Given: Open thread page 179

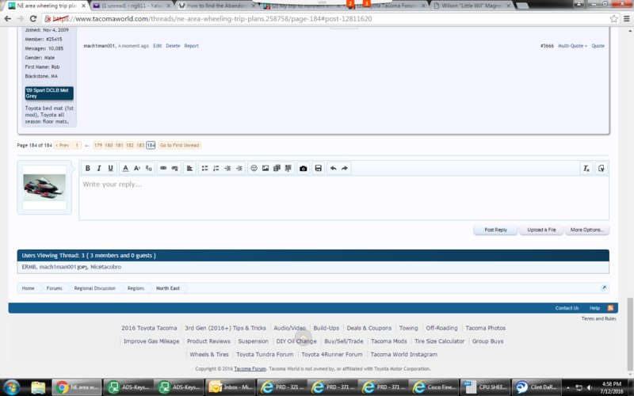Looking at the screenshot, I should pos(97,145).
